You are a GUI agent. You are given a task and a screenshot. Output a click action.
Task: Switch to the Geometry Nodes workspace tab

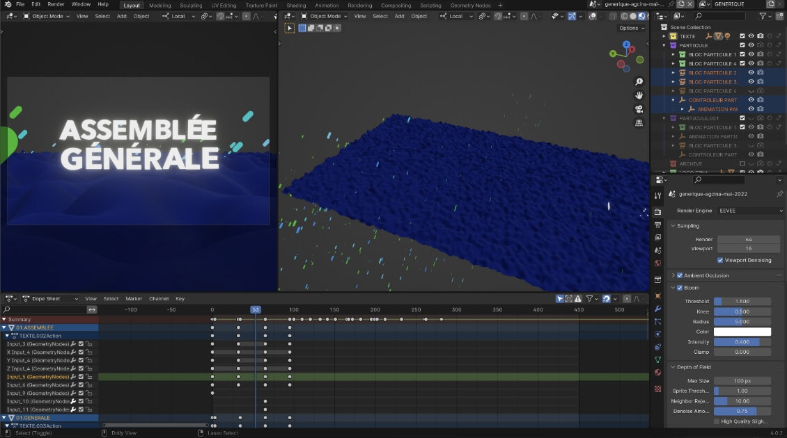[x=470, y=5]
